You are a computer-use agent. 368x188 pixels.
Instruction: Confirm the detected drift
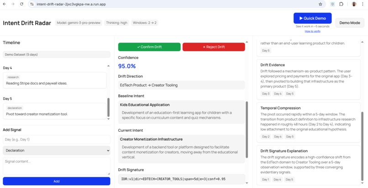click(x=149, y=47)
